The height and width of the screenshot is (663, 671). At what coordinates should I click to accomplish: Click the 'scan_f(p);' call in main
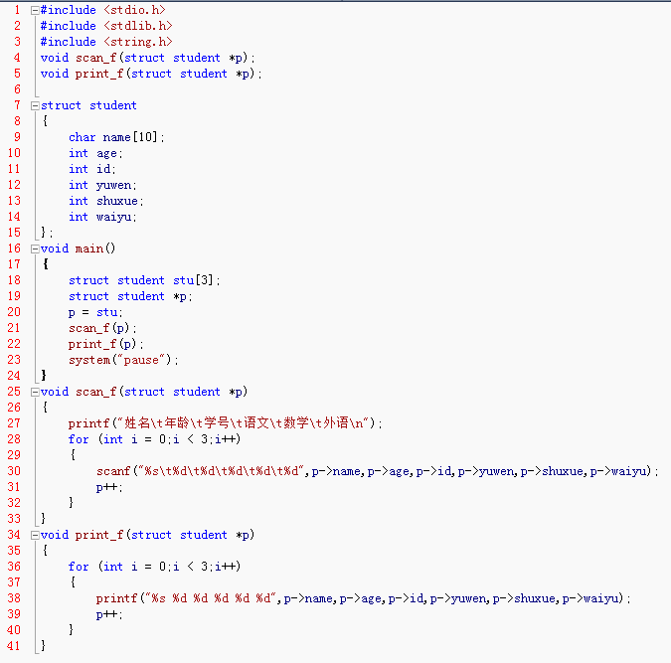tap(102, 328)
